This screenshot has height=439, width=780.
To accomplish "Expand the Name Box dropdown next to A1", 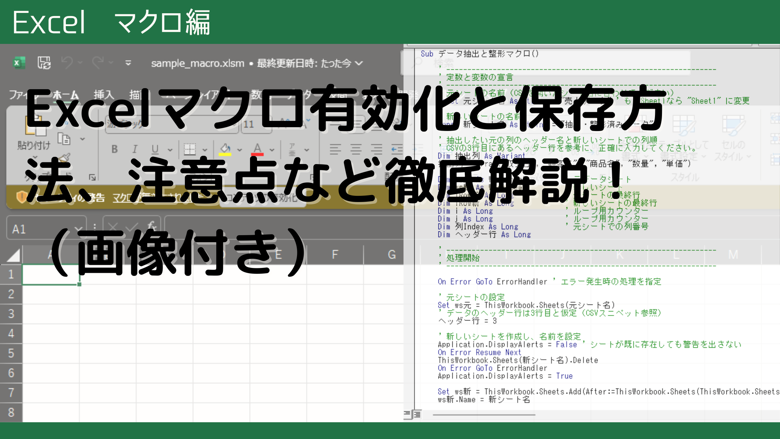I will pyautogui.click(x=79, y=229).
